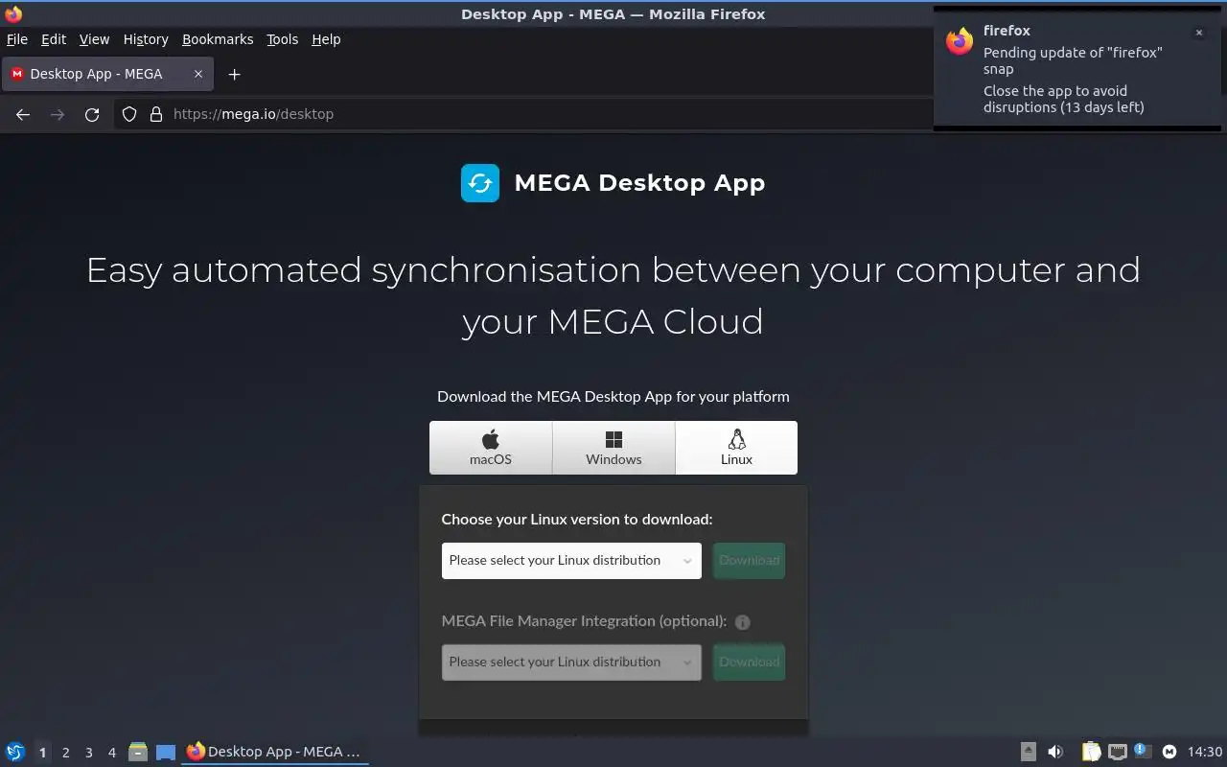Open the Lubuntu start menu icon

(x=15, y=752)
